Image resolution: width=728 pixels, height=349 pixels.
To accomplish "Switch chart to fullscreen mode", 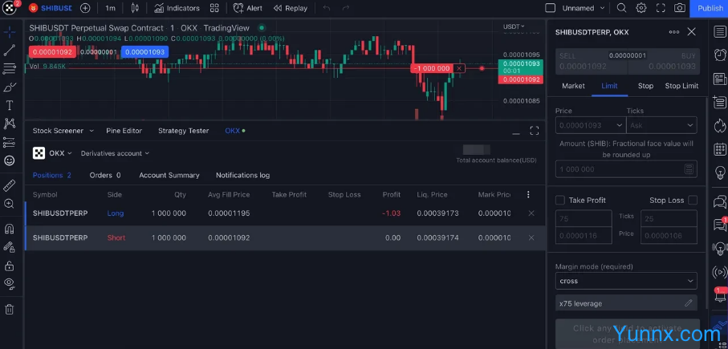I will coord(661,8).
